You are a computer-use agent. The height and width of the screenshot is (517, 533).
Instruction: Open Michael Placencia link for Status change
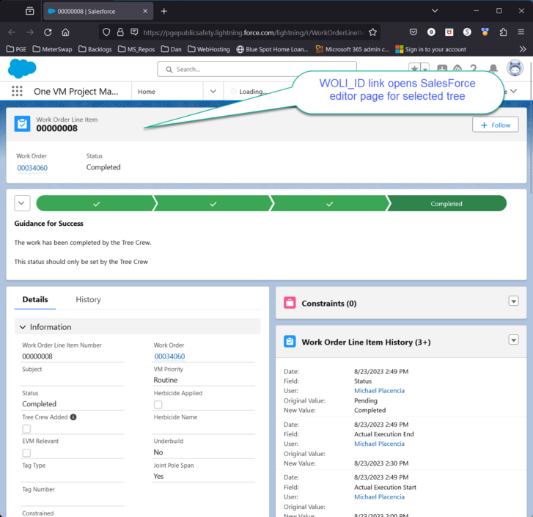pos(379,391)
